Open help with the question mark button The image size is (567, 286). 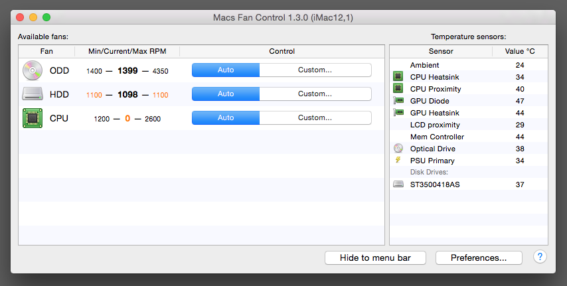click(x=540, y=257)
